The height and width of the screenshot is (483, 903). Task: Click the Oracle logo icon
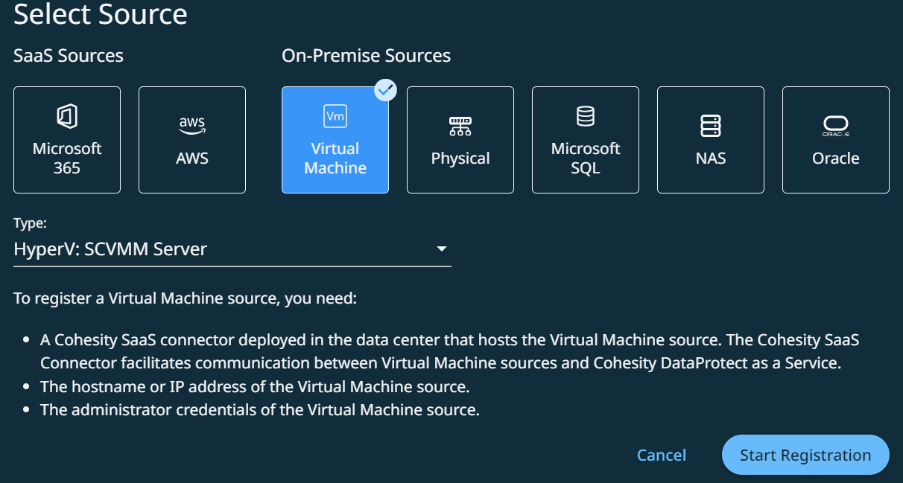click(836, 127)
